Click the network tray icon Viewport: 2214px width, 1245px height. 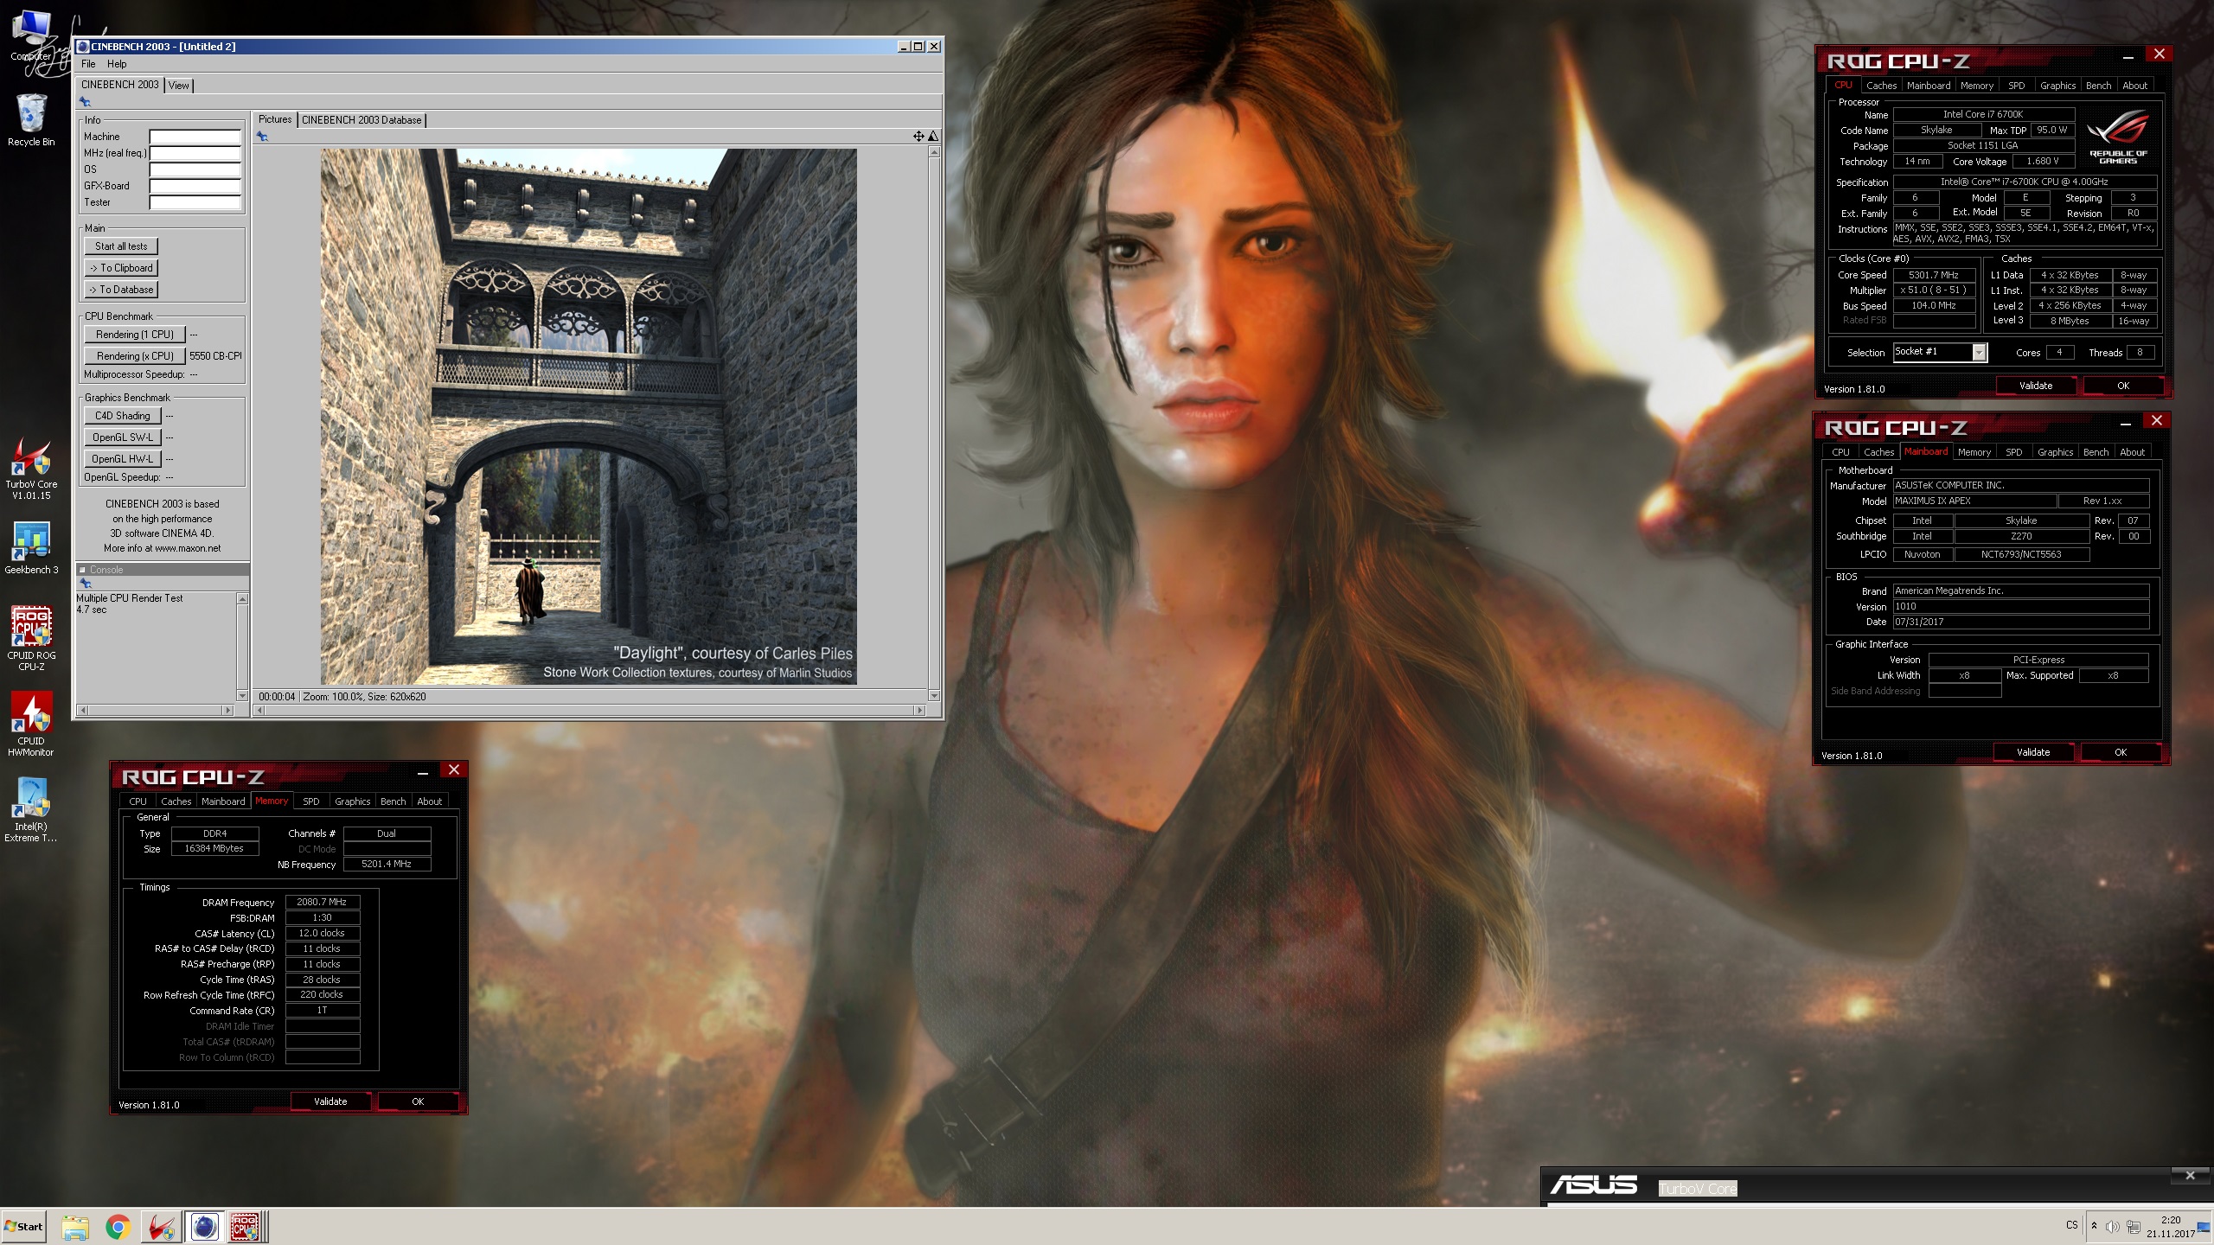(x=2134, y=1227)
